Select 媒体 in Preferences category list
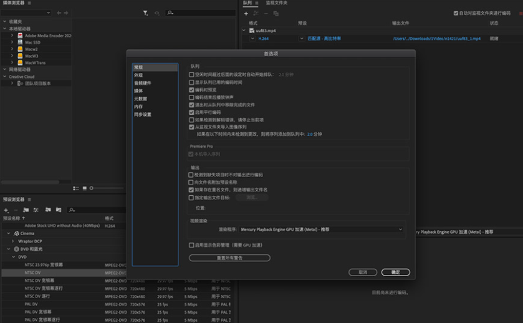 pyautogui.click(x=155, y=91)
